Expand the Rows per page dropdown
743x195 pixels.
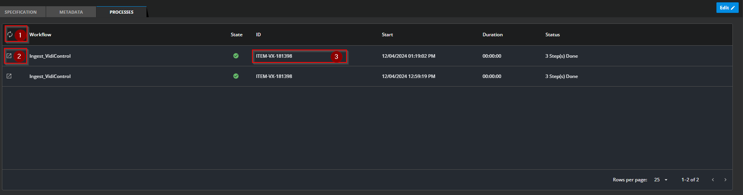(x=661, y=180)
